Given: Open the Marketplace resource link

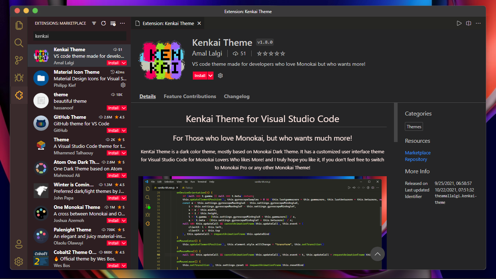Looking at the screenshot, I should coord(418,153).
